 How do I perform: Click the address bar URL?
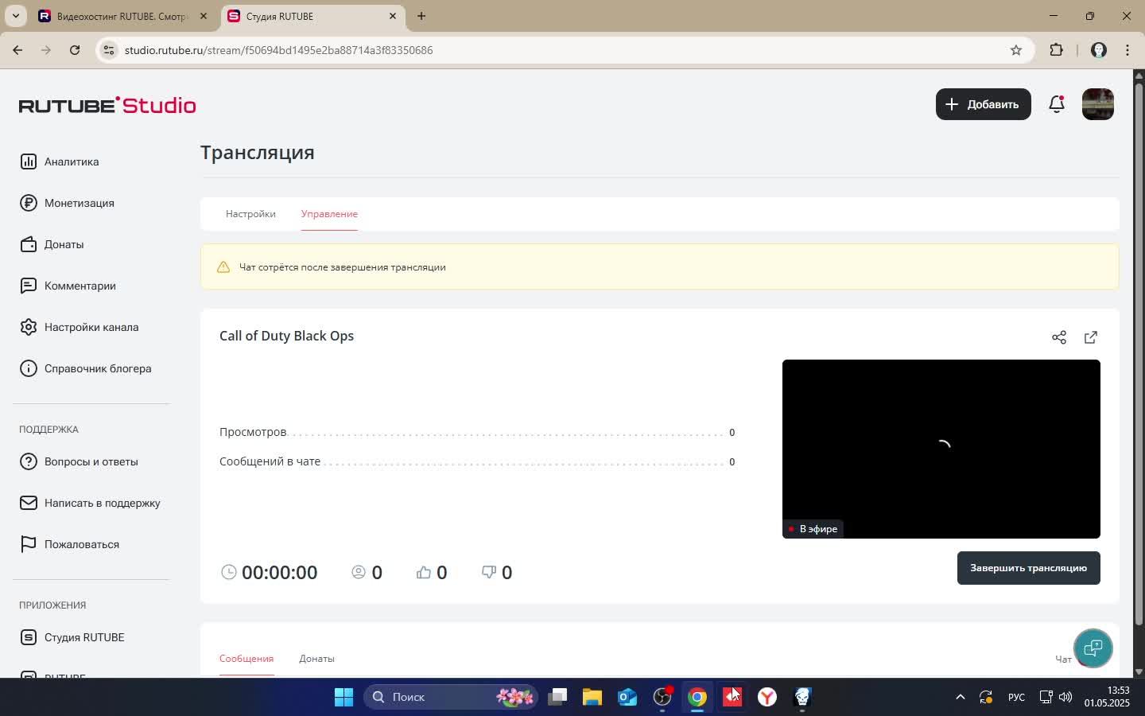pos(278,50)
